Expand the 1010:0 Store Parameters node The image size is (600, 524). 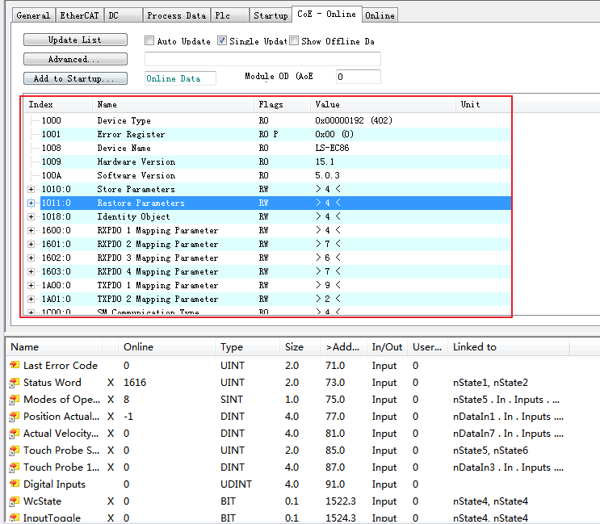(x=31, y=189)
